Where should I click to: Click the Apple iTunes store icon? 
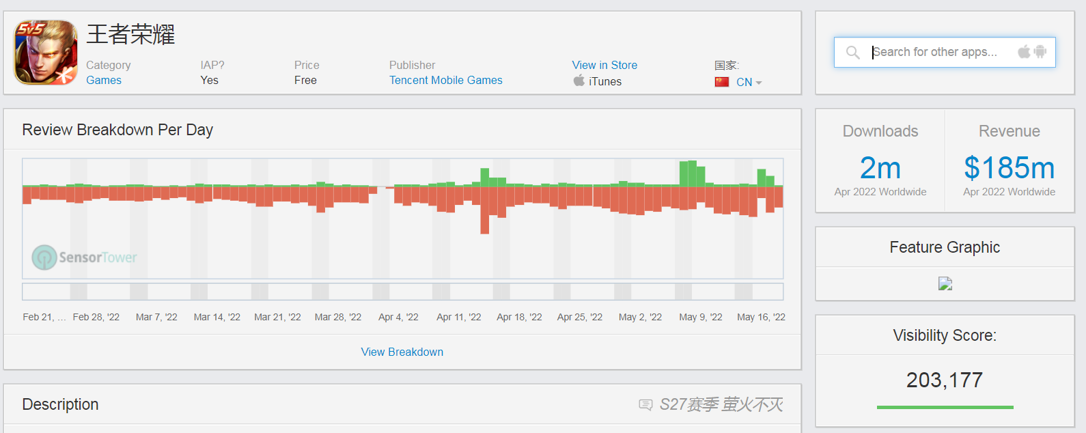click(x=579, y=81)
